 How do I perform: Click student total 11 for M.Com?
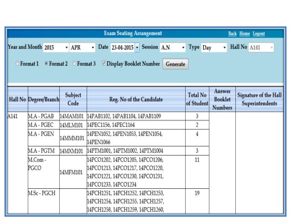coord(197,172)
